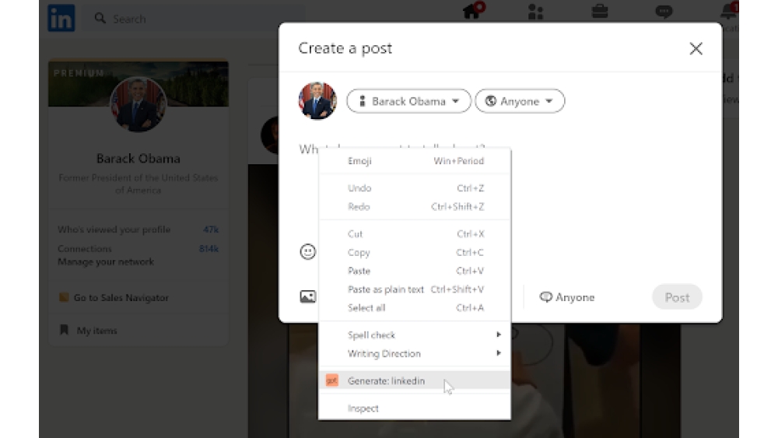Select Cut in the context menu
Viewport: 778px width, 438px height.
pos(415,233)
